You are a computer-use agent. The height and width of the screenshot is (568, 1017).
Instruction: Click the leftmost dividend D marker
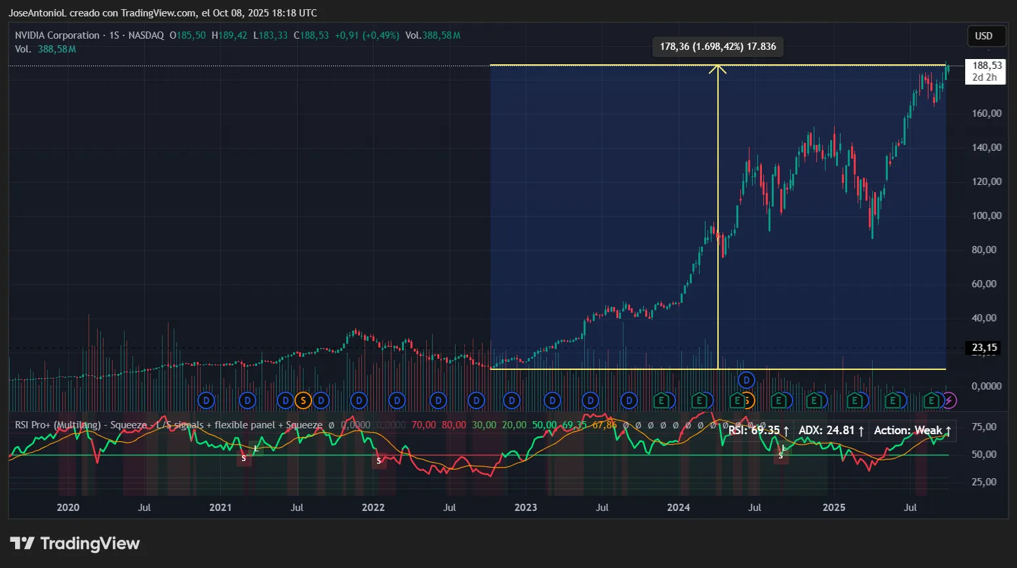[x=207, y=400]
